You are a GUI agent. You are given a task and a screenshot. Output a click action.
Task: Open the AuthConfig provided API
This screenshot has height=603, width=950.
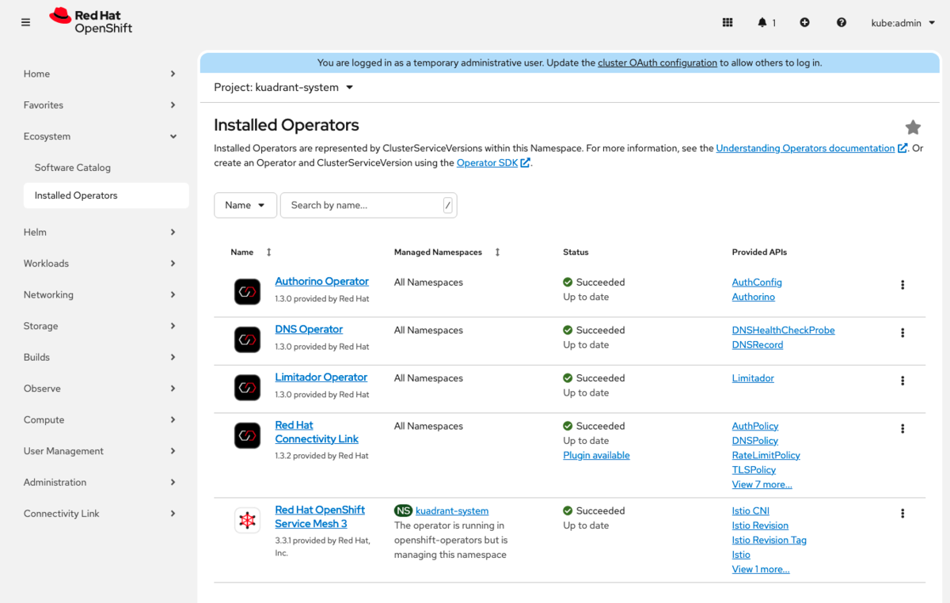(x=757, y=283)
